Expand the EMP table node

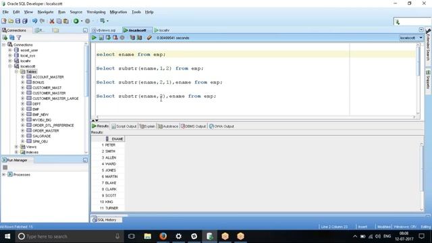[x=22, y=109]
